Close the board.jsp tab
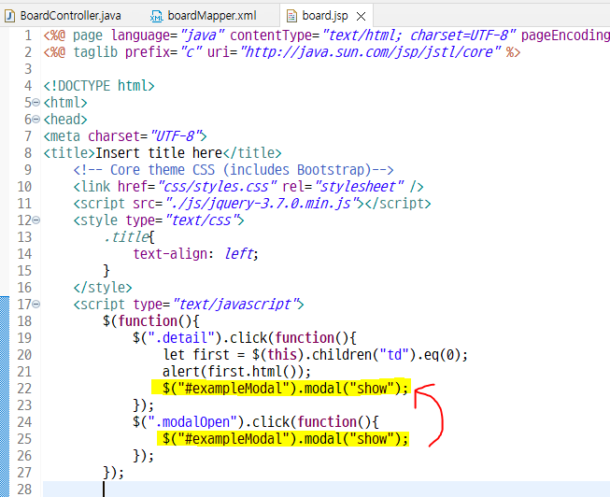Viewport: 610px width, 497px height. click(x=361, y=16)
